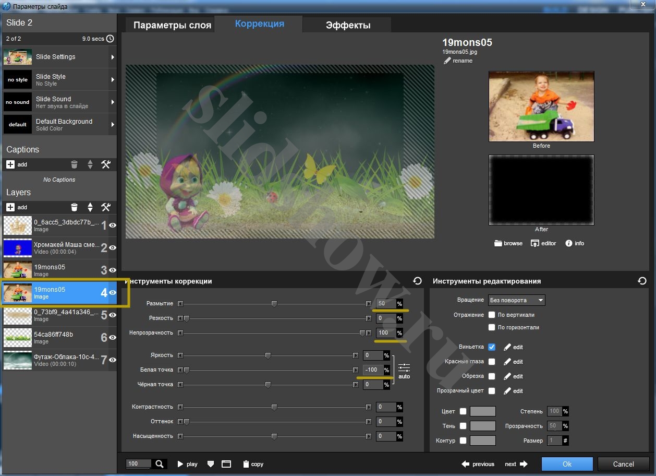Add a new layer with plus icon
The image size is (656, 476).
coord(11,207)
